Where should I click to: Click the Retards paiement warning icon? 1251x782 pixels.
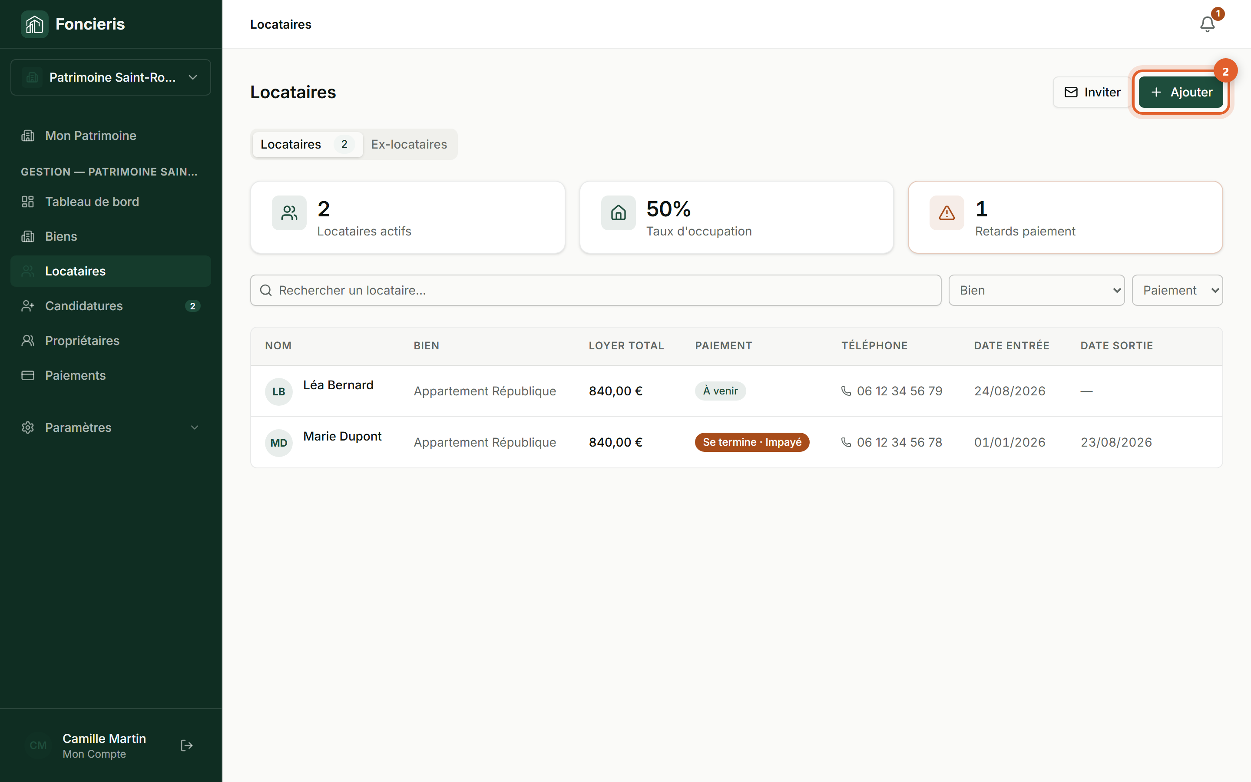point(947,212)
